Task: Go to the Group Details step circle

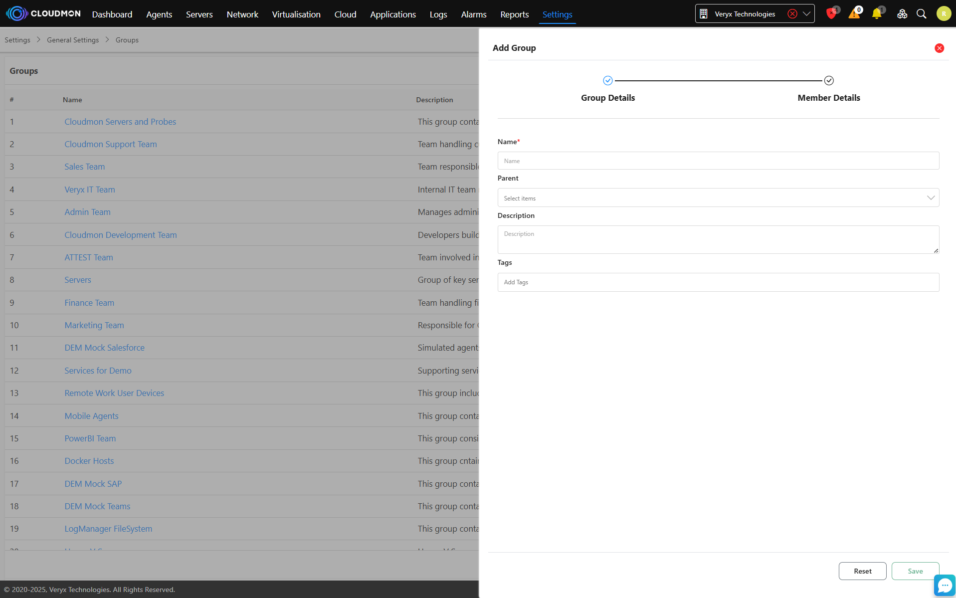Action: click(x=607, y=81)
